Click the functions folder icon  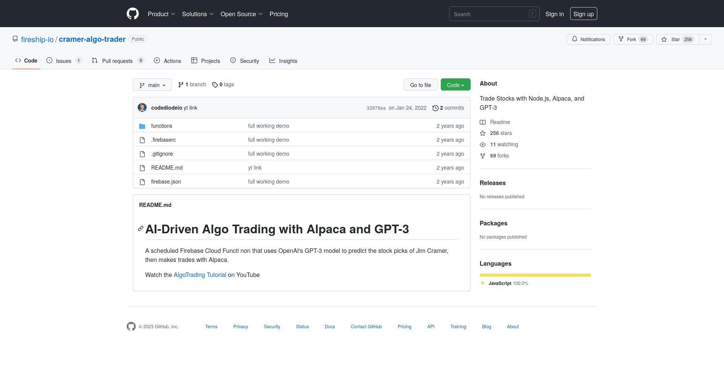142,126
